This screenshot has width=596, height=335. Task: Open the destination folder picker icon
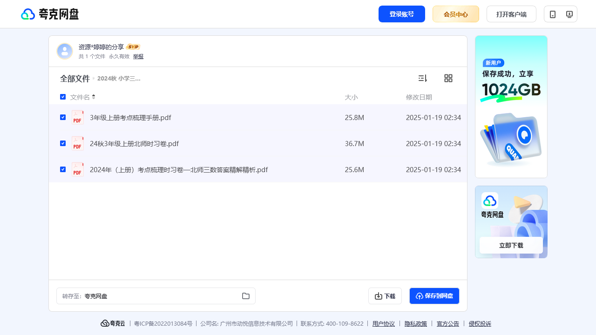click(x=246, y=296)
